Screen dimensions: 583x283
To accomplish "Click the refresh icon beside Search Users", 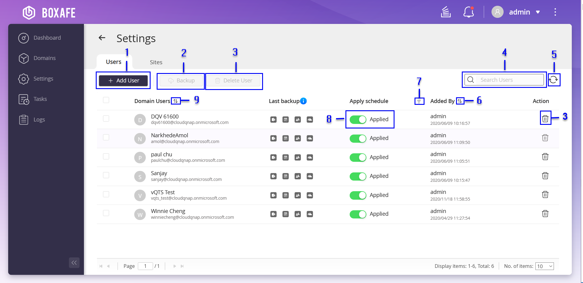I will 553,80.
